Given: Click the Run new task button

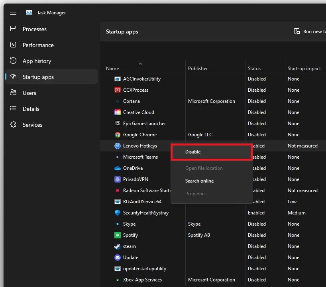Looking at the screenshot, I should pyautogui.click(x=308, y=31).
